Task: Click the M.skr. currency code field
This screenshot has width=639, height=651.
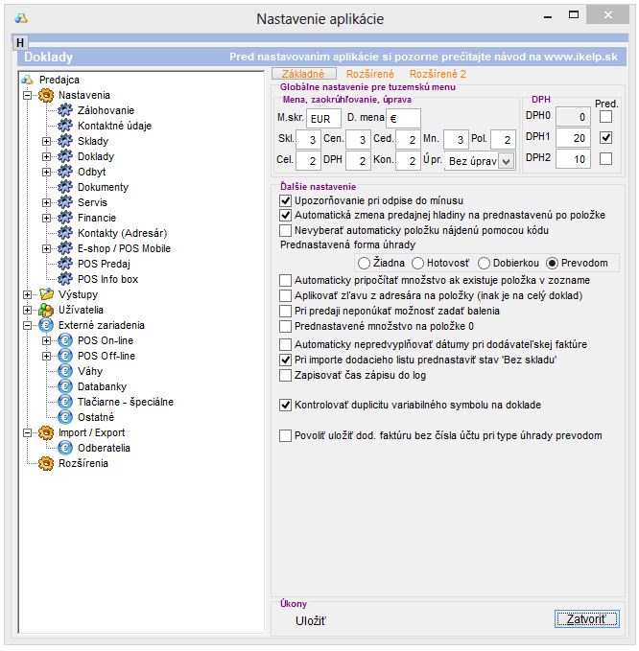Action: 324,118
